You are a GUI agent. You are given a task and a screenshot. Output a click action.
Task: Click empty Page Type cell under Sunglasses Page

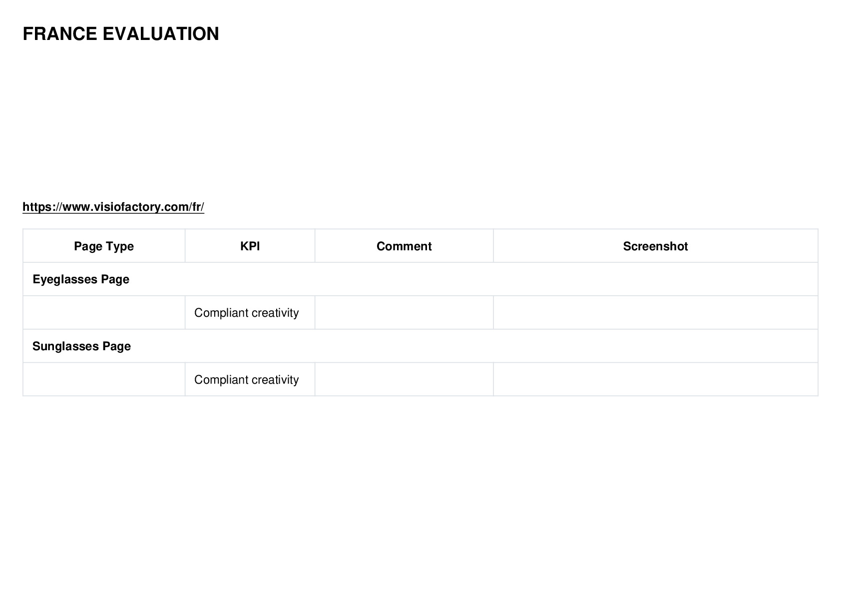[104, 380]
